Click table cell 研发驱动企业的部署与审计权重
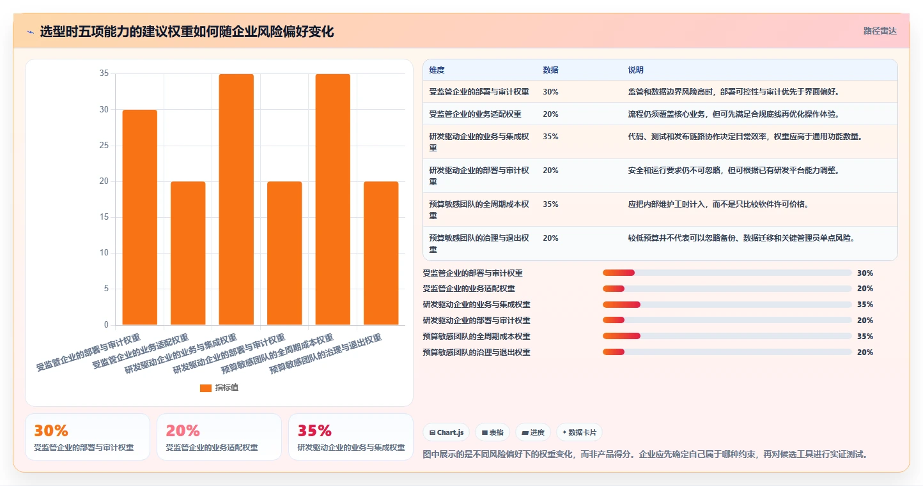Image resolution: width=923 pixels, height=486 pixels. [479, 176]
